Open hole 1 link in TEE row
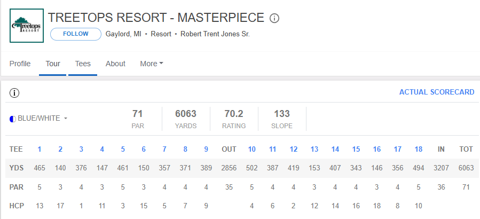The image size is (480, 219). coord(40,149)
